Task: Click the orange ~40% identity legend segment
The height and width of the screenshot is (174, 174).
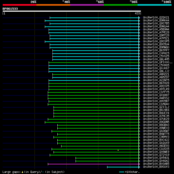Action: (x=53, y=5)
